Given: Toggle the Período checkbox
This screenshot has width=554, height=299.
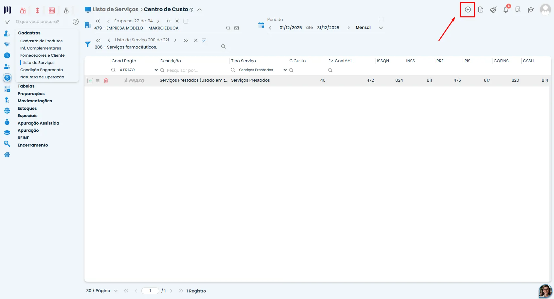Looking at the screenshot, I should pos(381,19).
